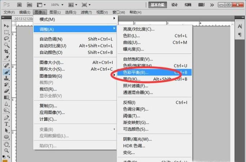
Task: Select the Quick Selection tool
Action: (x=6, y=45)
